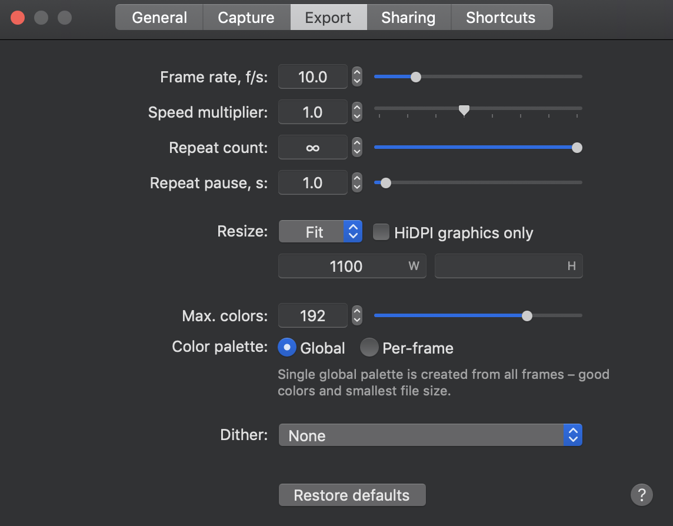This screenshot has height=526, width=673.
Task: Show the Shortcuts tab
Action: click(501, 17)
